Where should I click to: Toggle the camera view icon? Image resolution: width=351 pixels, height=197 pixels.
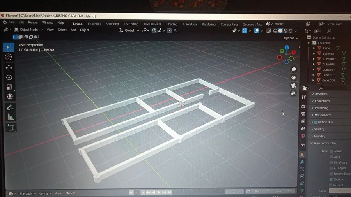(293, 85)
